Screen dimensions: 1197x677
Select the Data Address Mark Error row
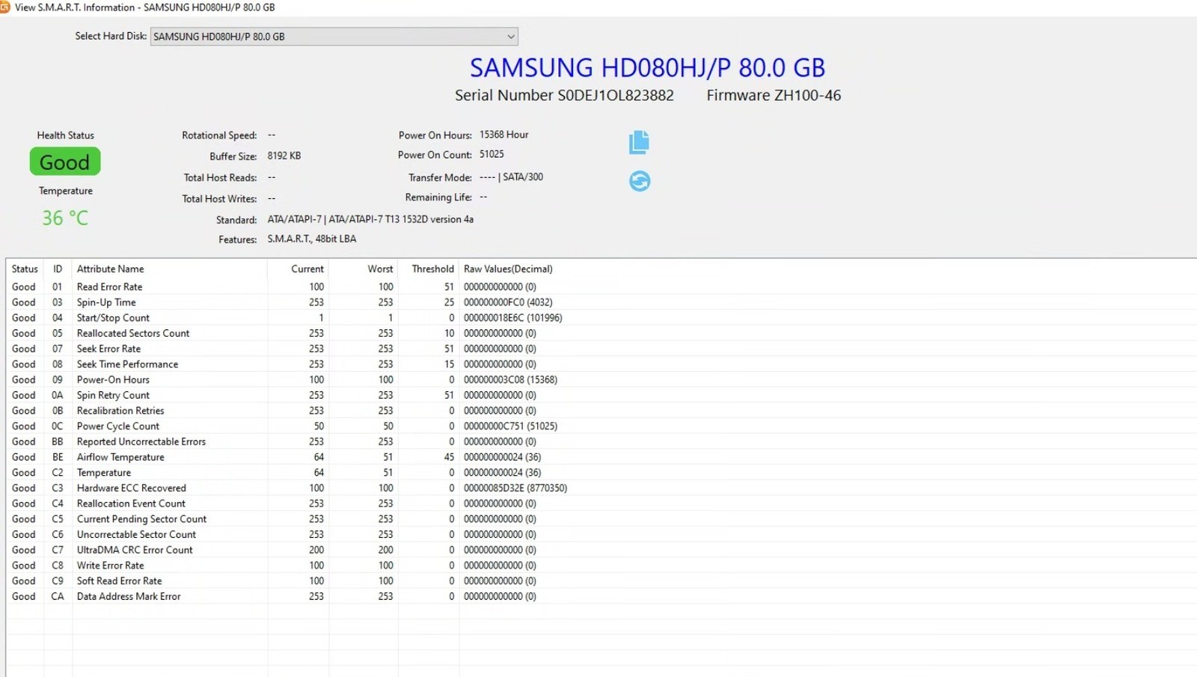(x=601, y=596)
